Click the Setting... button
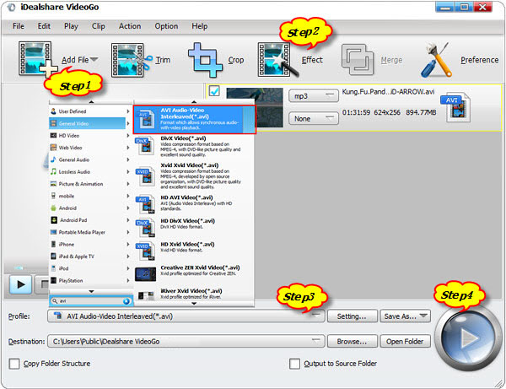The width and height of the screenshot is (506, 389). (x=352, y=316)
